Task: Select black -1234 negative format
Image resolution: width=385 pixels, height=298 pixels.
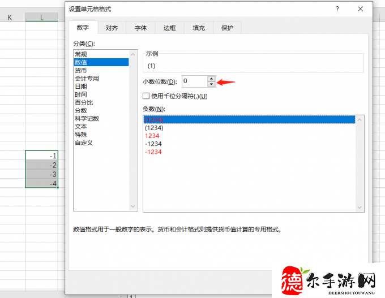Action: (249, 144)
